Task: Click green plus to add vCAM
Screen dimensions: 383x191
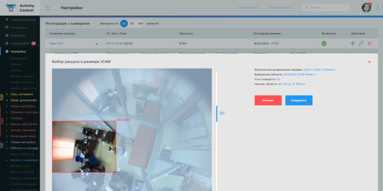Action: [x=352, y=43]
